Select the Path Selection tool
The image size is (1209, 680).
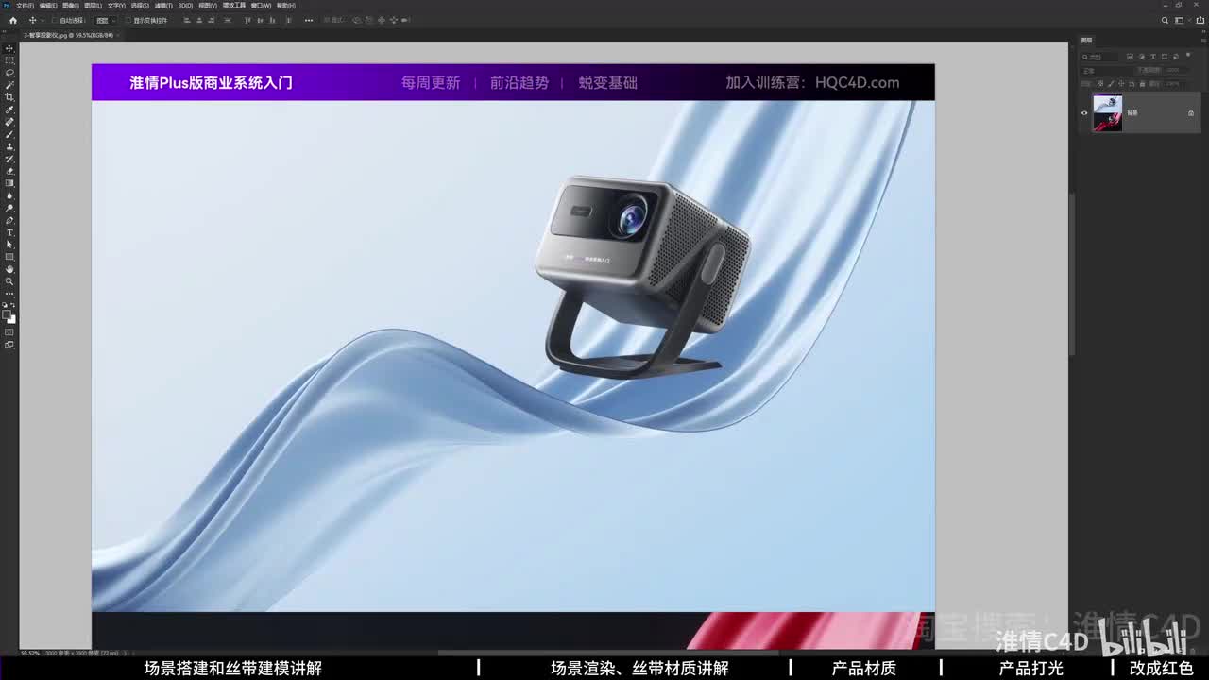tap(9, 245)
